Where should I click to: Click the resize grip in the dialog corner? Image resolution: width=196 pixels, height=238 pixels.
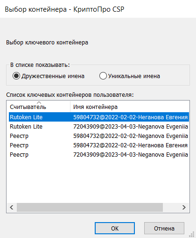pyautogui.click(x=191, y=234)
